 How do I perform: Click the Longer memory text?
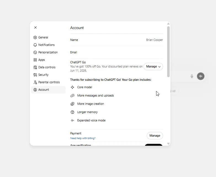click(87, 112)
